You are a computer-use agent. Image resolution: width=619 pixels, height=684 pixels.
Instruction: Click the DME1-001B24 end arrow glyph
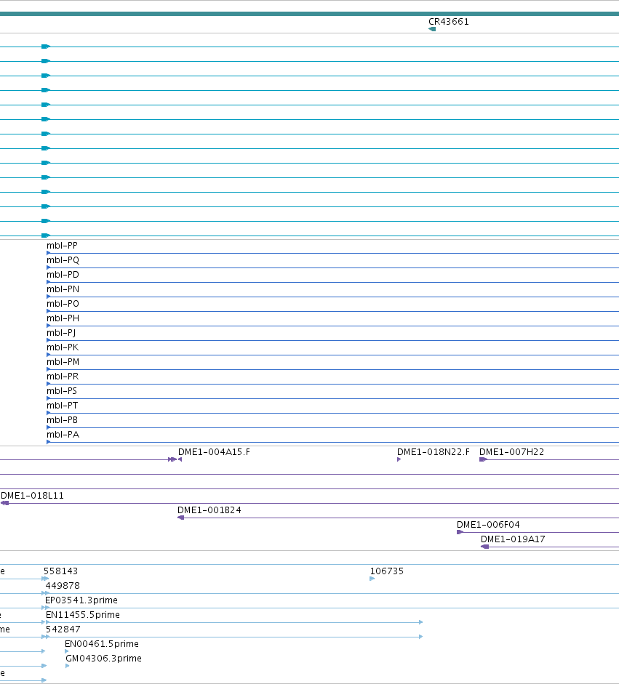point(180,518)
